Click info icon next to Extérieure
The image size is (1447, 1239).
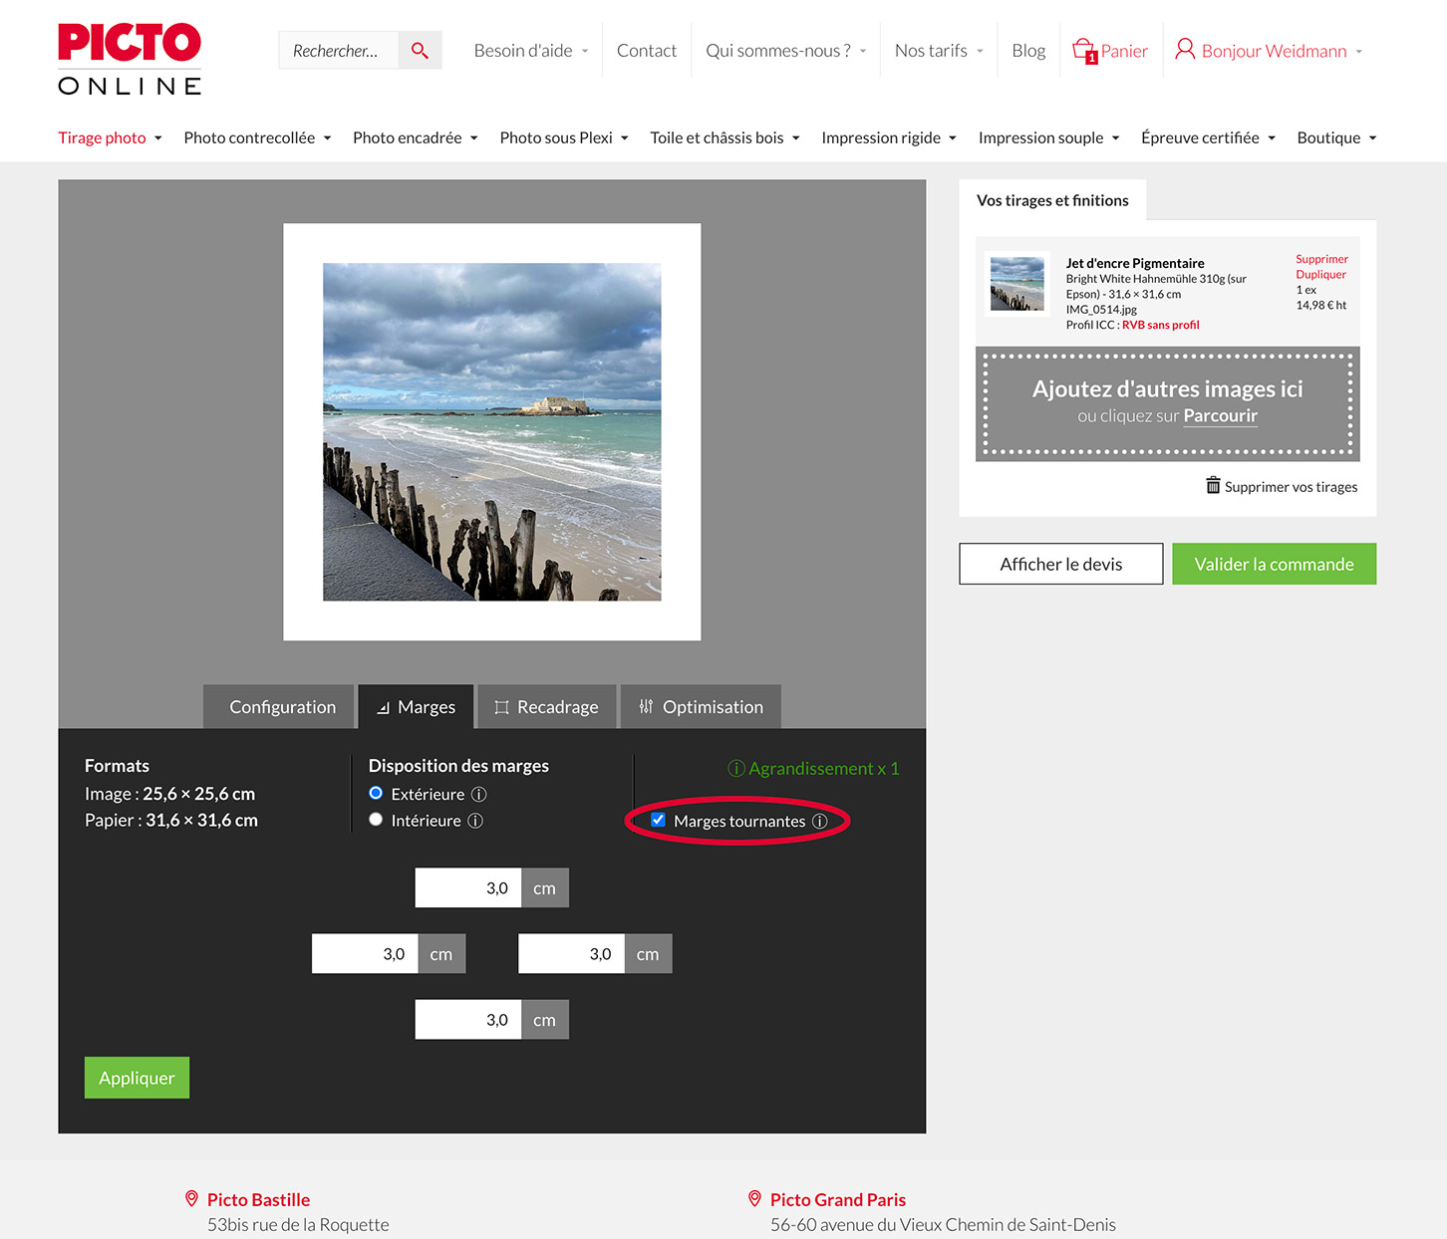pyautogui.click(x=478, y=794)
